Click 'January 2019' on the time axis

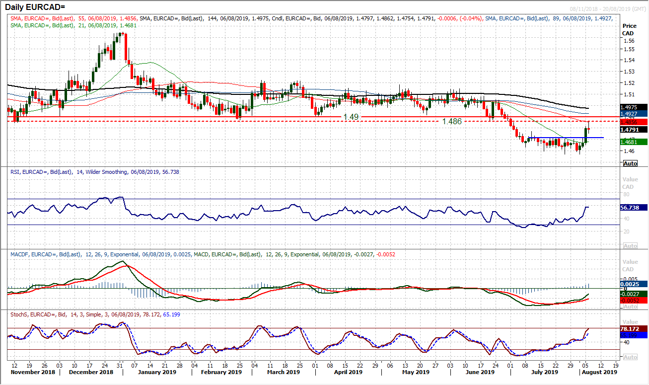point(156,372)
